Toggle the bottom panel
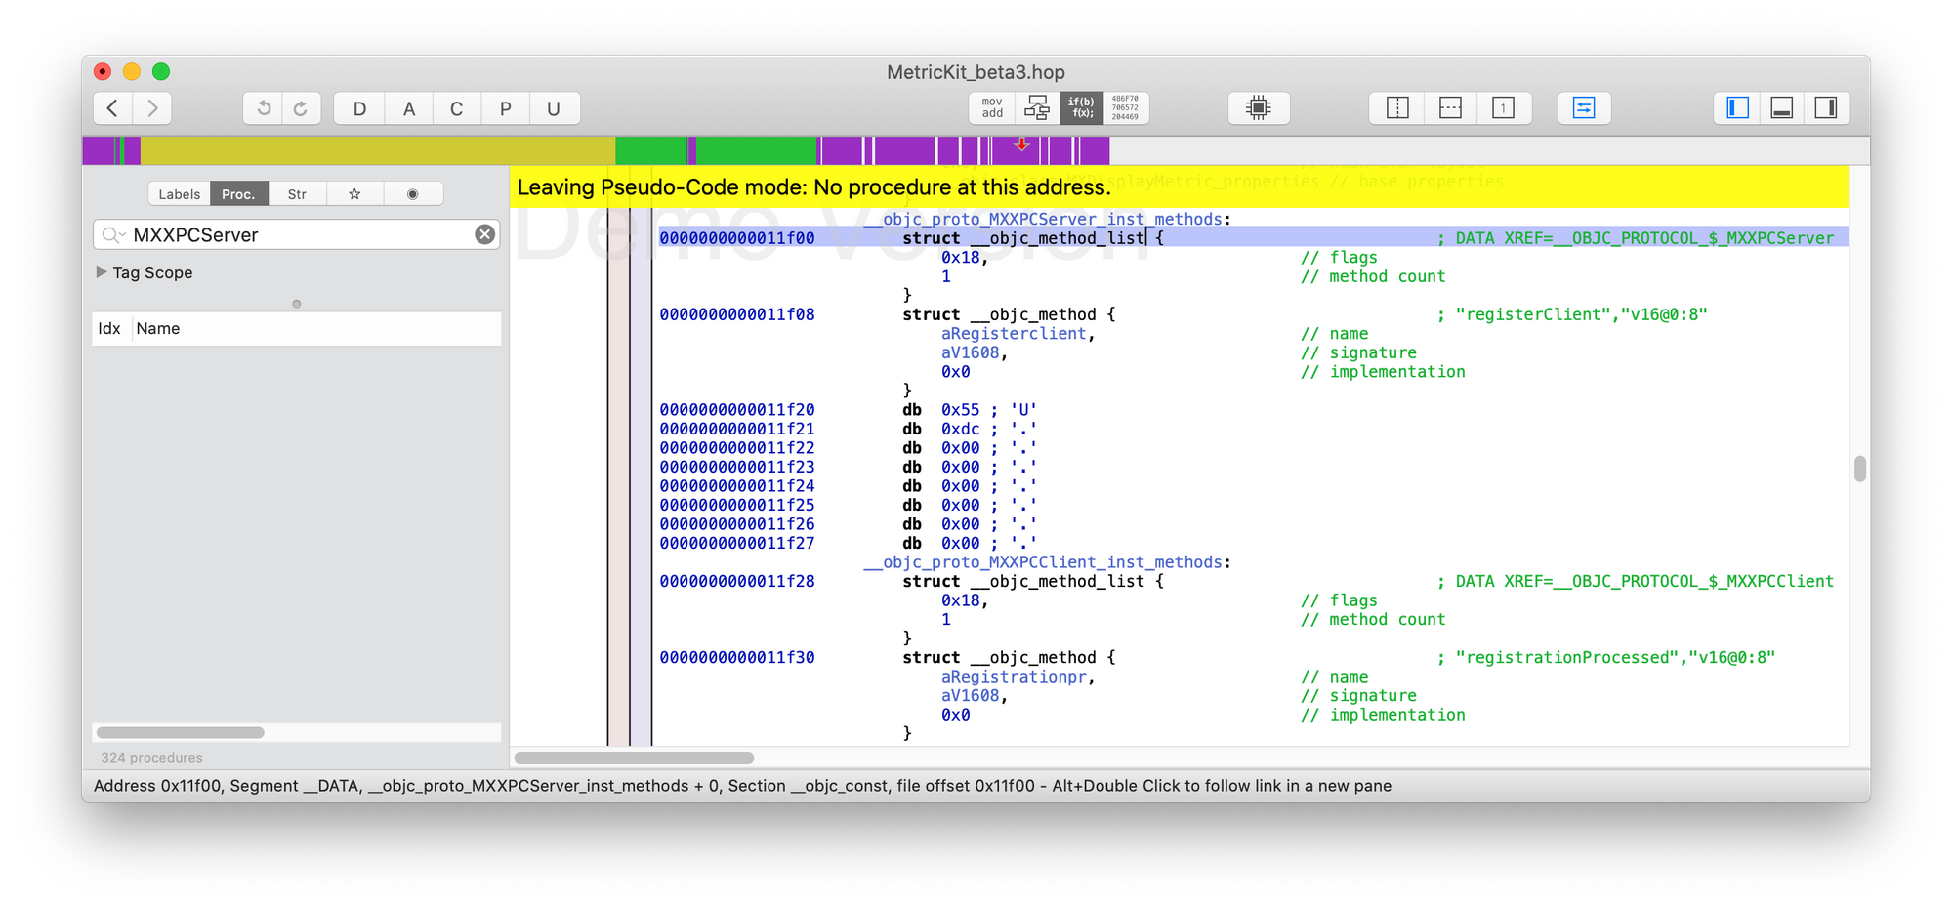The width and height of the screenshot is (1953, 910). (x=1781, y=107)
